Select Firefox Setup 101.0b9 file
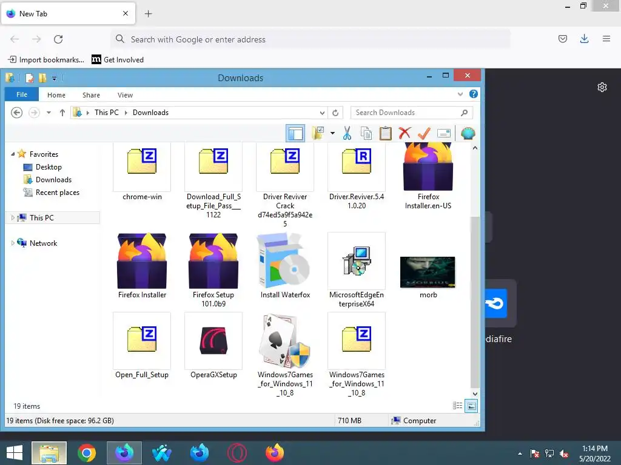Image resolution: width=621 pixels, height=465 pixels. (x=213, y=270)
